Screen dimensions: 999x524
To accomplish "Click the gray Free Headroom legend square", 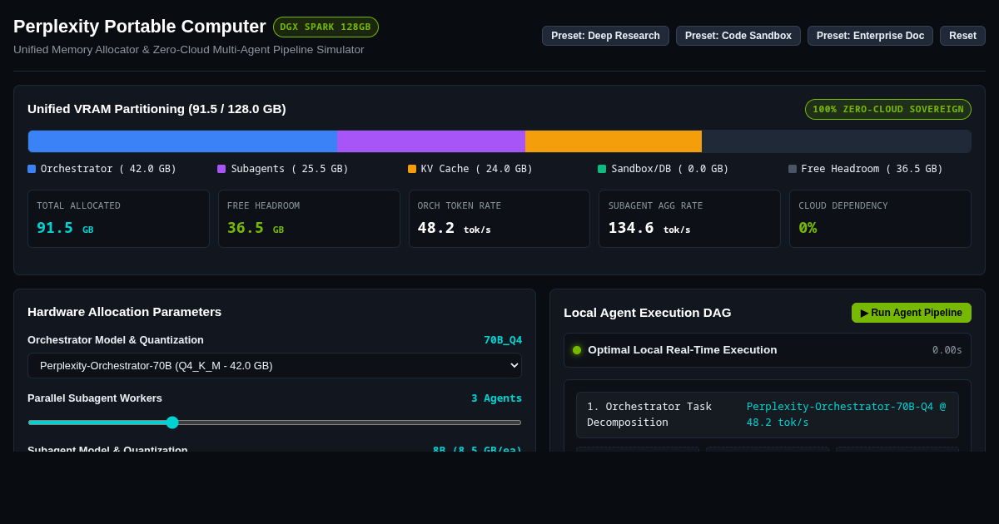I will (793, 169).
